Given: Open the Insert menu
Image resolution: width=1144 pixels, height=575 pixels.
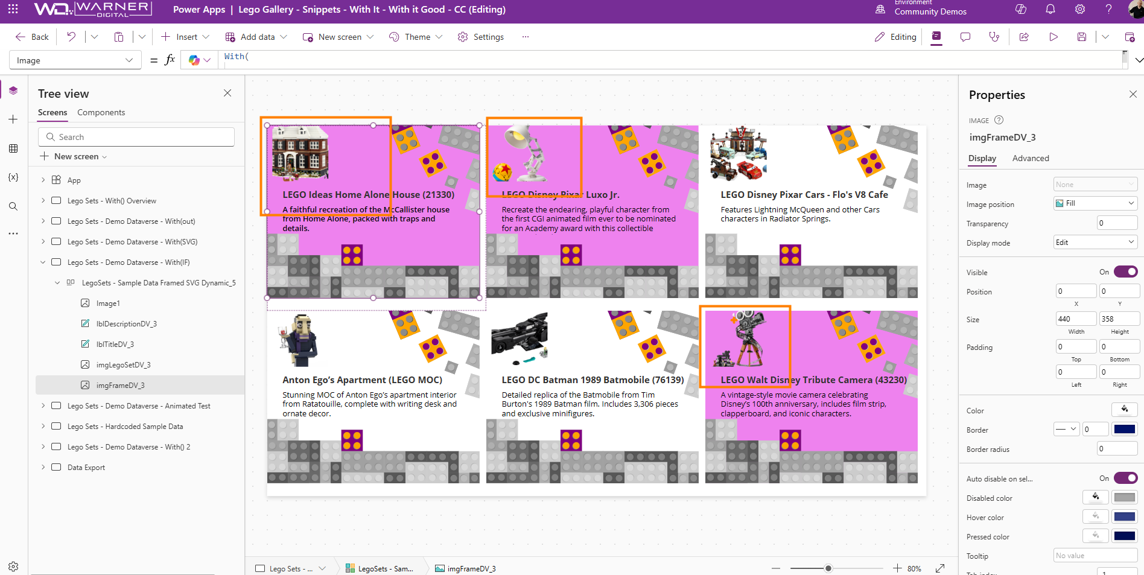Looking at the screenshot, I should 185,37.
